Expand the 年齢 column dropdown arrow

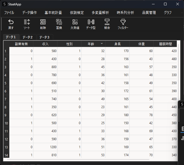coord(101,44)
